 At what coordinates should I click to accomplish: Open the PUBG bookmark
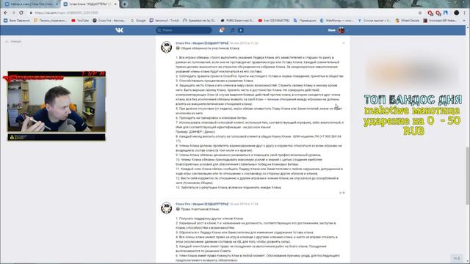point(237,21)
